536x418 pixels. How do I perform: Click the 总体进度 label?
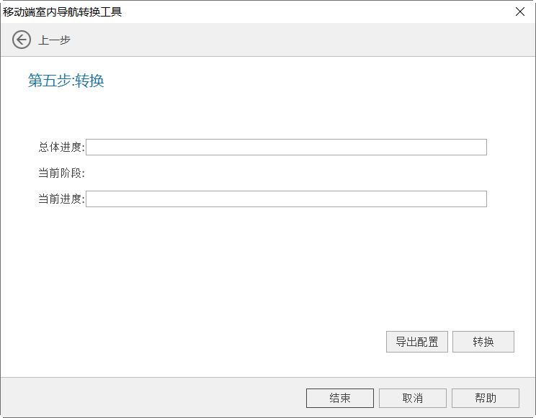(61, 147)
